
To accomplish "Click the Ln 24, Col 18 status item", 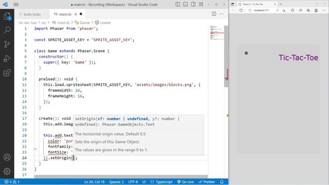I will 95,182.
